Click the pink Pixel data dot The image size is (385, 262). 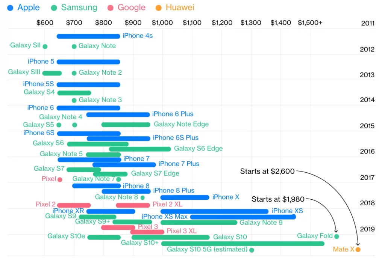pyautogui.click(x=60, y=179)
